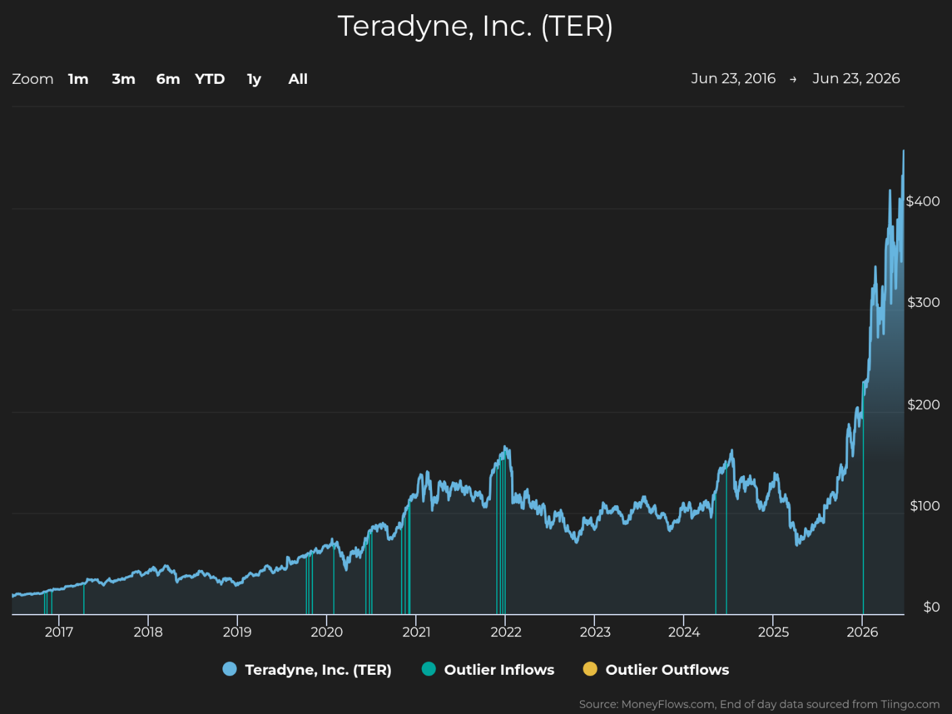Screen dimensions: 952x714
Task: Select the 6m zoom range
Action: [x=168, y=79]
